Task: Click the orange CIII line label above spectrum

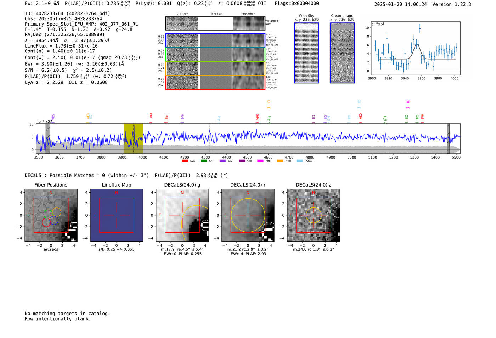Action: click(269, 104)
